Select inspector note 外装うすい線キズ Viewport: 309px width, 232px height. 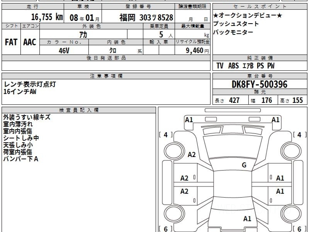pos(27,117)
